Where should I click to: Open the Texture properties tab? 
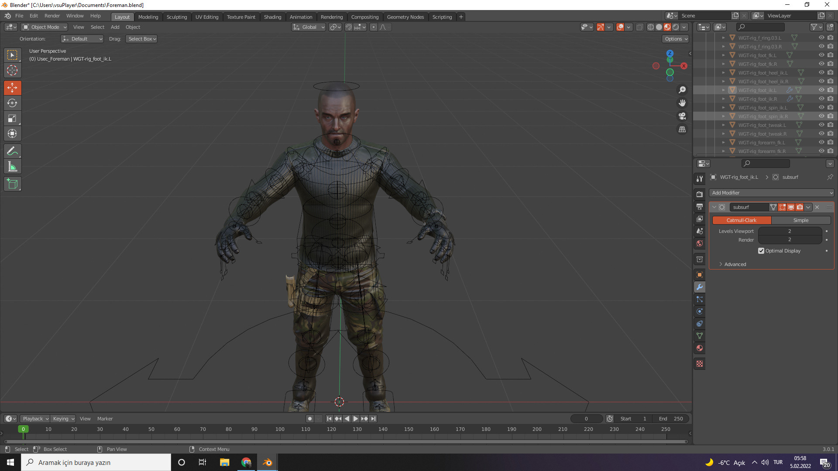pyautogui.click(x=700, y=364)
